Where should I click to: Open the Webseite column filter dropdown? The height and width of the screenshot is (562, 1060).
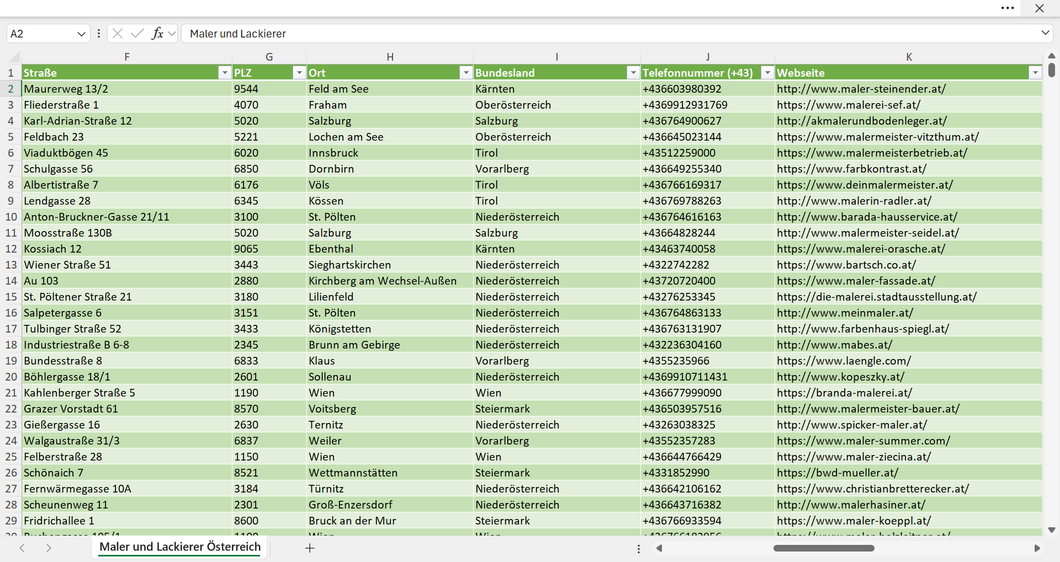pyautogui.click(x=1035, y=73)
